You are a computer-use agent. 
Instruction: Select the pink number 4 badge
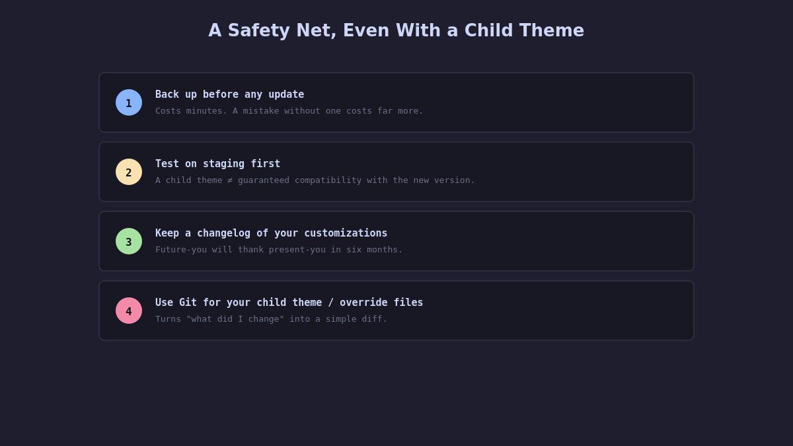pyautogui.click(x=129, y=311)
